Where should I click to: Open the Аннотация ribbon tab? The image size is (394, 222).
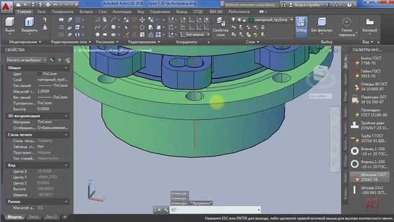click(122, 12)
